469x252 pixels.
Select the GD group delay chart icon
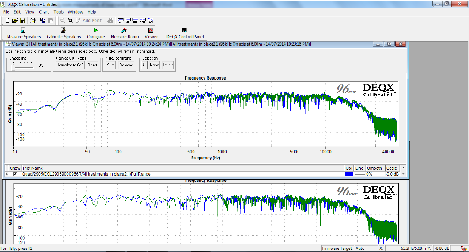tap(128, 20)
